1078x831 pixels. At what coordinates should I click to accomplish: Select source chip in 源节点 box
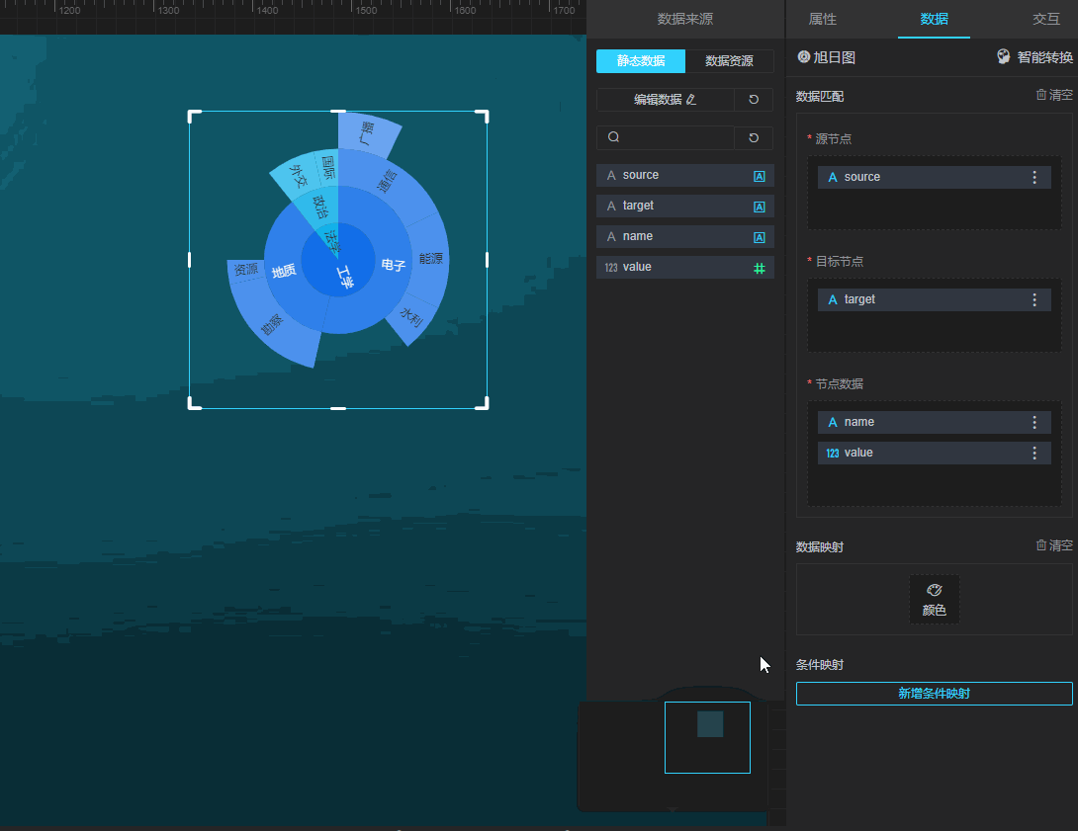point(934,177)
